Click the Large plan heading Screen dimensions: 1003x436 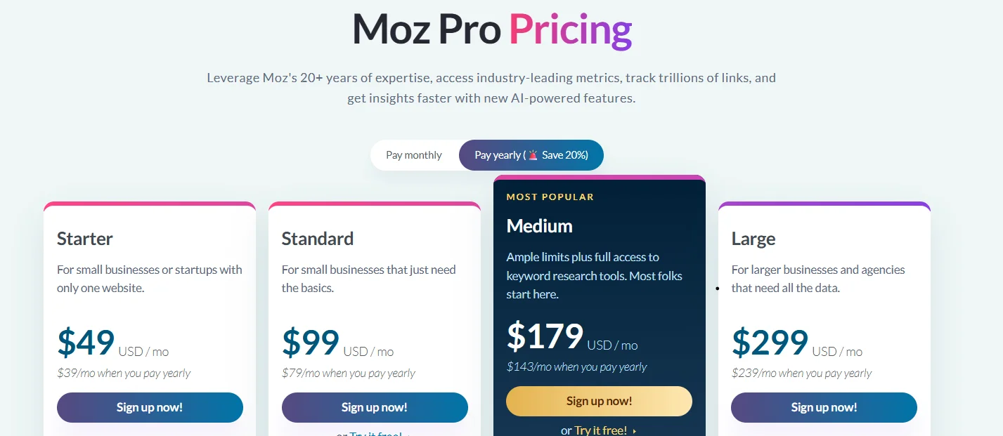(753, 239)
